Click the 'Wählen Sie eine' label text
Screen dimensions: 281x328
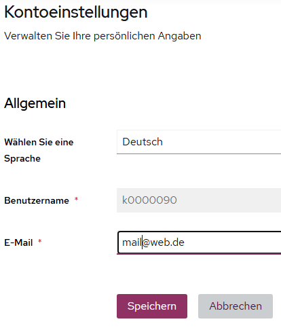tap(39, 142)
